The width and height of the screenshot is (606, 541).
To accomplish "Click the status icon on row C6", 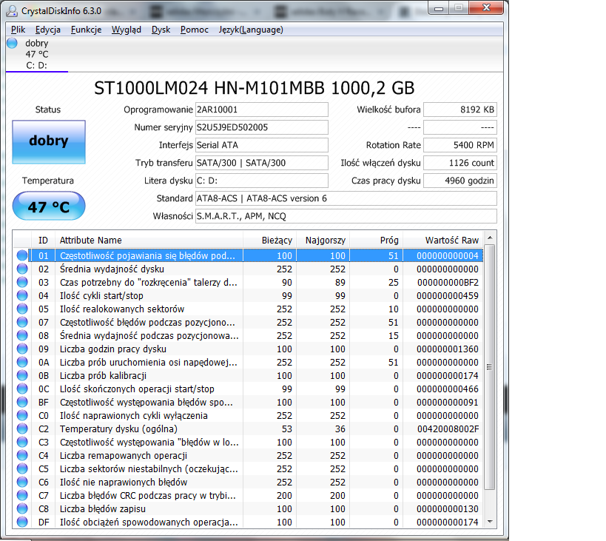I will (x=22, y=482).
